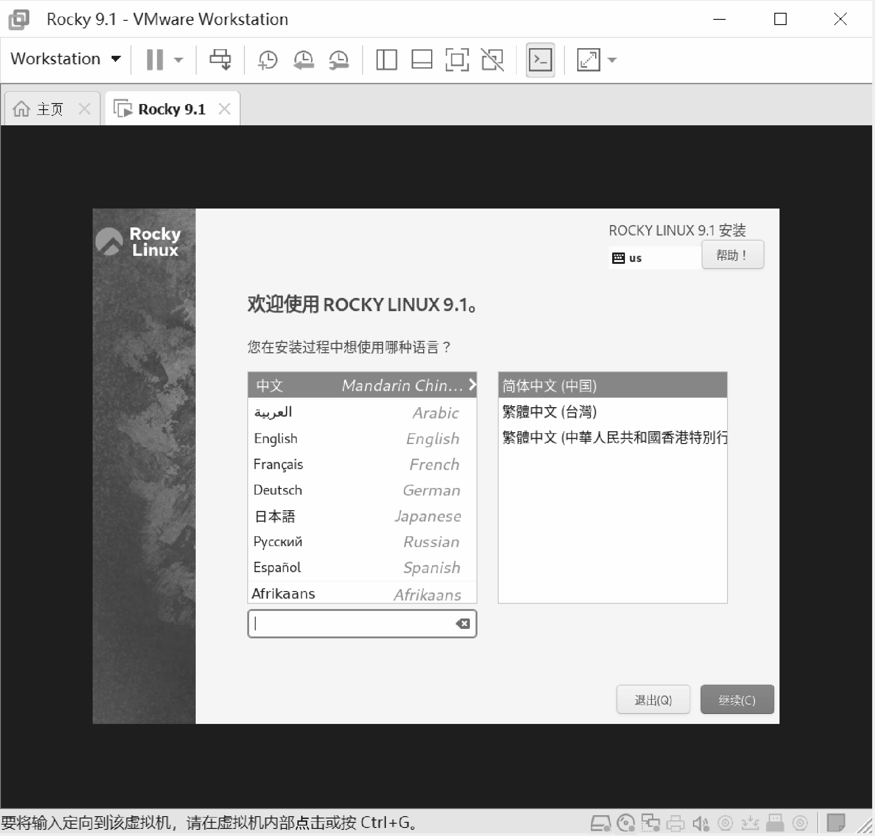875x836 pixels.
Task: Click the Rocky Linux logo
Action: point(139,242)
